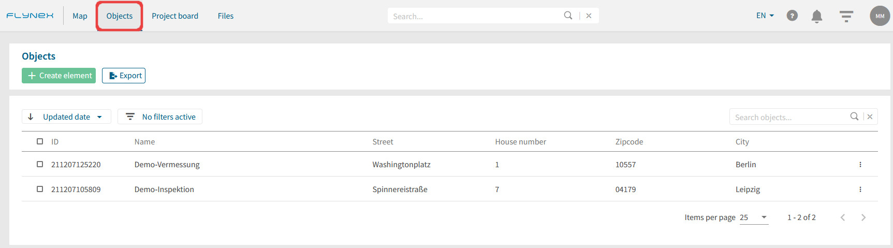
Task: Open the Project board tab
Action: click(x=175, y=16)
